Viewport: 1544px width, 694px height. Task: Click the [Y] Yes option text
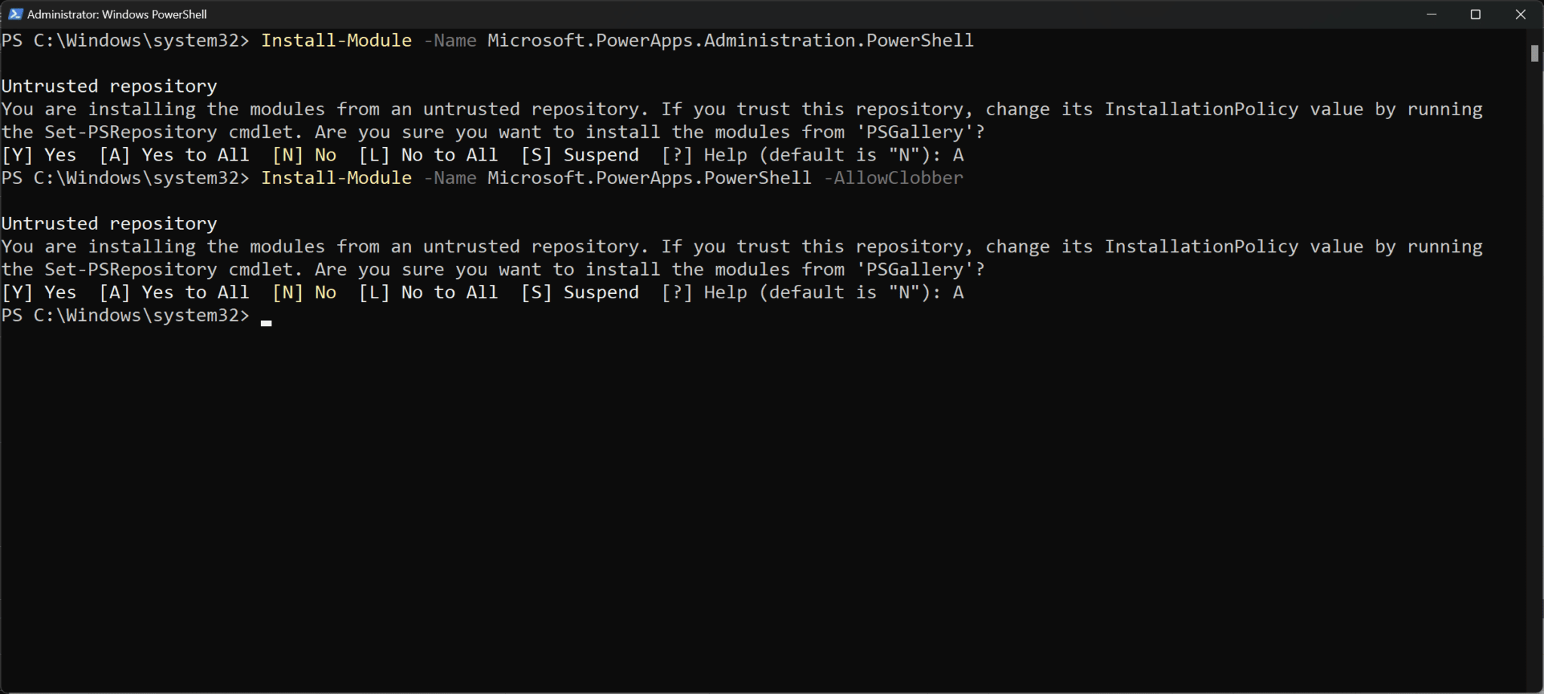point(39,154)
